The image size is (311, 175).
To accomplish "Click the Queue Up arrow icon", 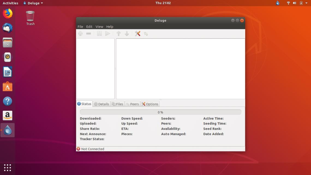I will (118, 33).
